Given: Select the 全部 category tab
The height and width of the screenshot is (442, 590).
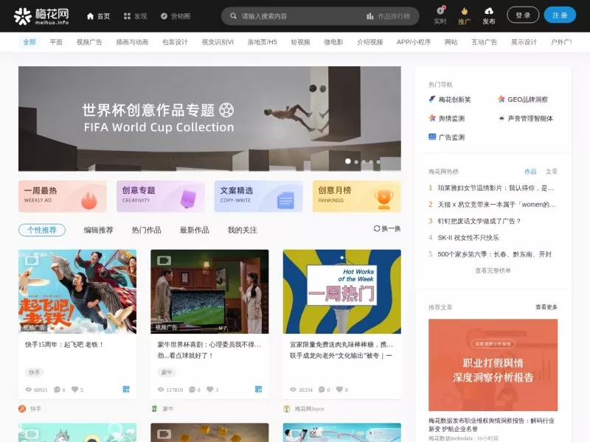Looking at the screenshot, I should 29,42.
